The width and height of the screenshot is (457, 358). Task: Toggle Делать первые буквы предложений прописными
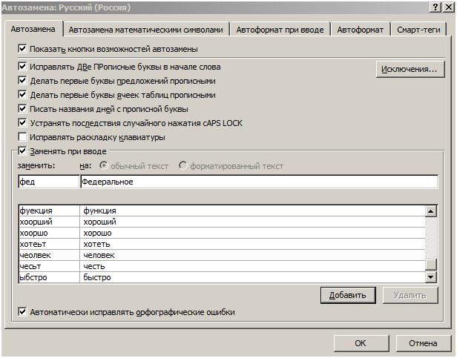tap(22, 80)
